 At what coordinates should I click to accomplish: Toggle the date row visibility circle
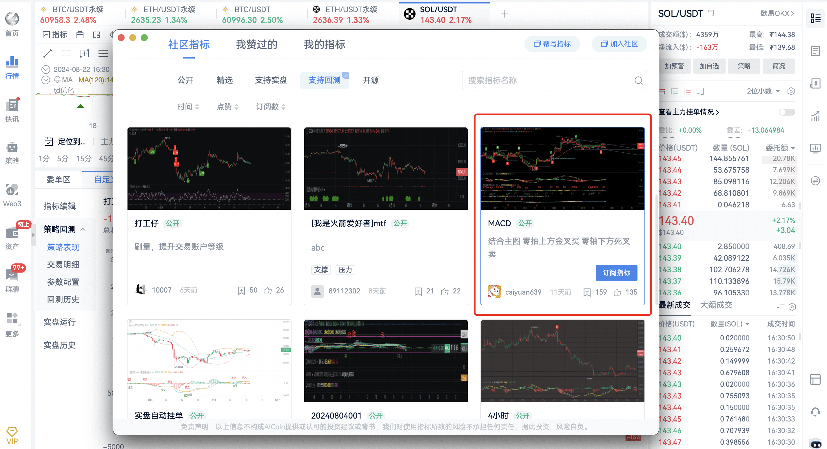click(x=46, y=69)
